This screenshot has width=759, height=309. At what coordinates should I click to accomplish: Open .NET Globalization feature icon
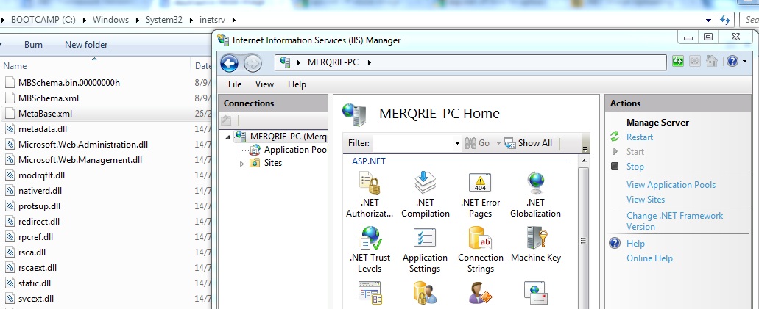[536, 183]
